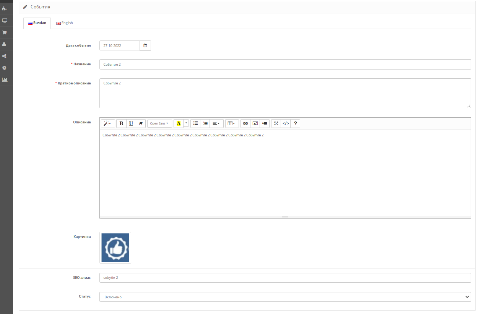Image resolution: width=481 pixels, height=314 pixels.
Task: Open the puzzle piece extensions menu
Action: [5, 8]
